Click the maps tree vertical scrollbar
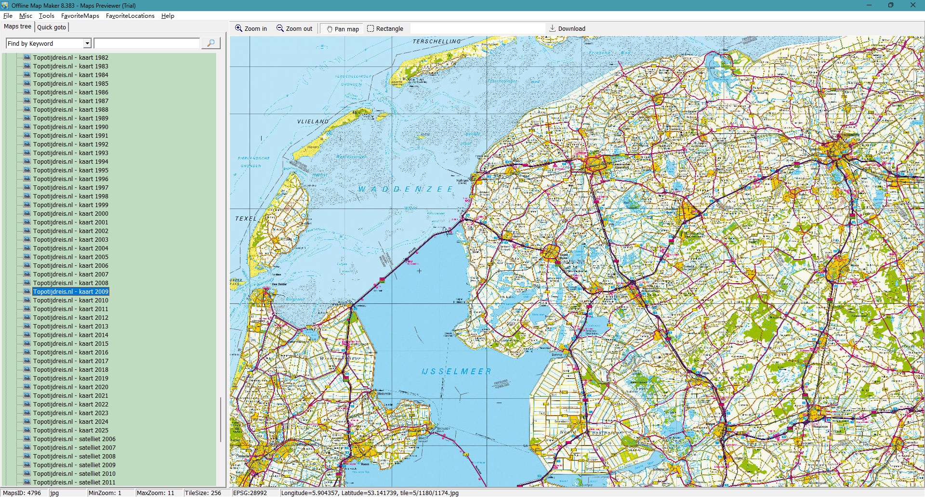 click(221, 419)
